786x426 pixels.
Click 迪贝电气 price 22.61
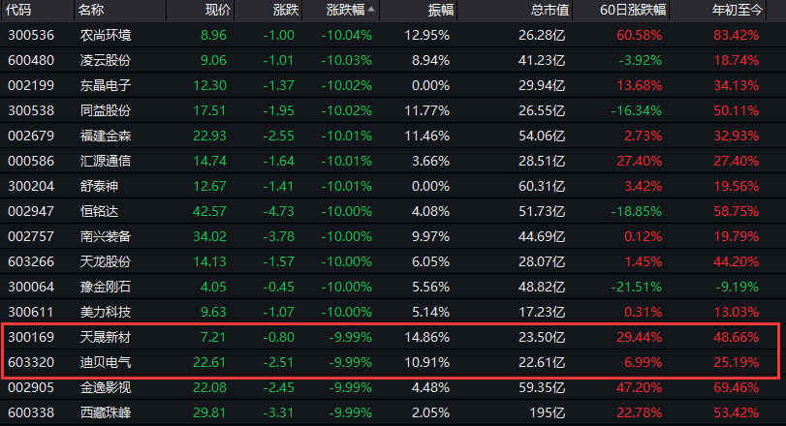(x=209, y=362)
